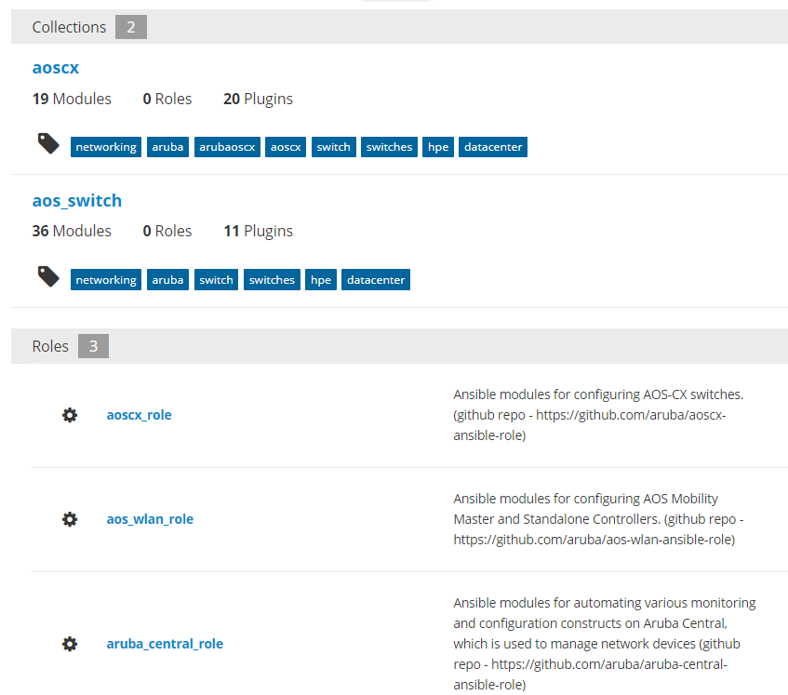Click 0 Roles under aos_switch collection
The width and height of the screenshot is (788, 695).
(x=167, y=231)
